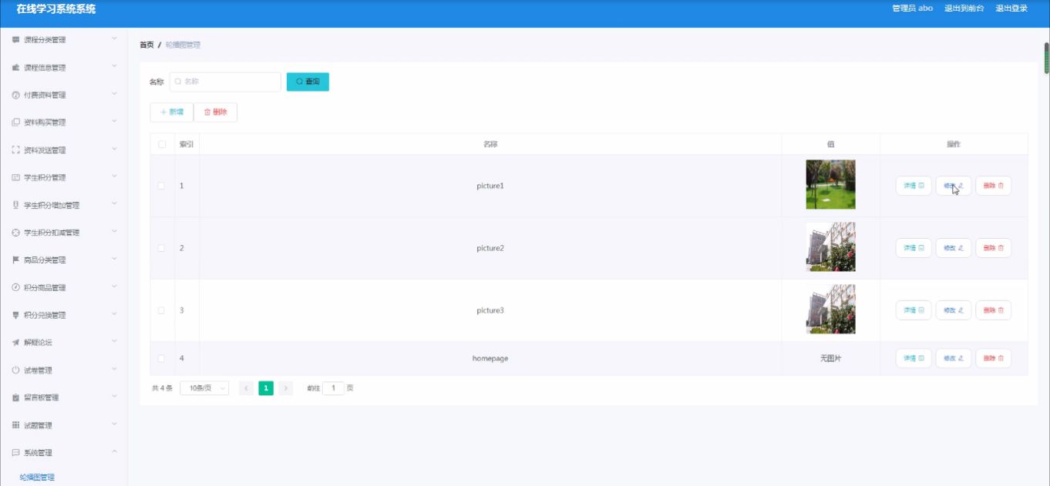Click the 学生积分管理 sidebar icon

click(15, 177)
